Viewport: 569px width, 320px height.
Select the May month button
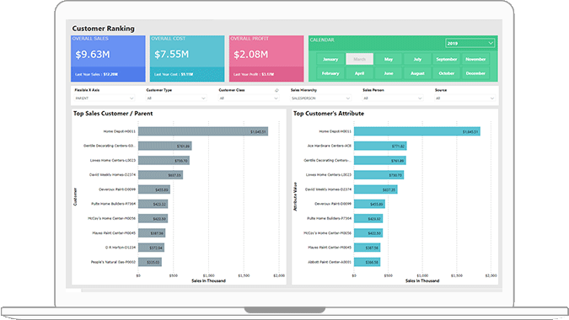point(389,59)
